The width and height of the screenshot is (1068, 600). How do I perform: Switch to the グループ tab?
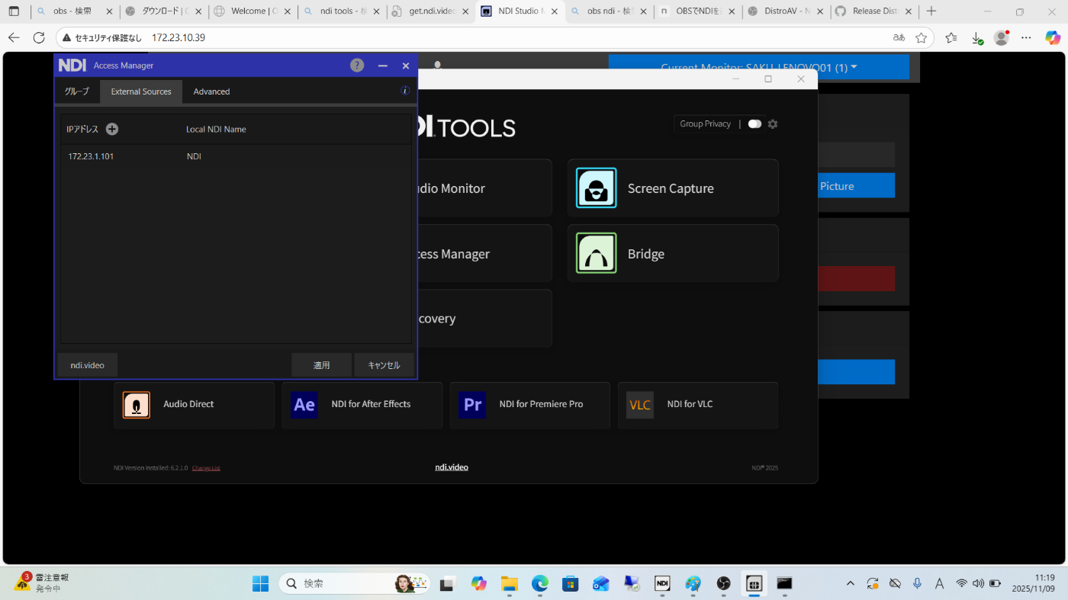[x=76, y=91]
